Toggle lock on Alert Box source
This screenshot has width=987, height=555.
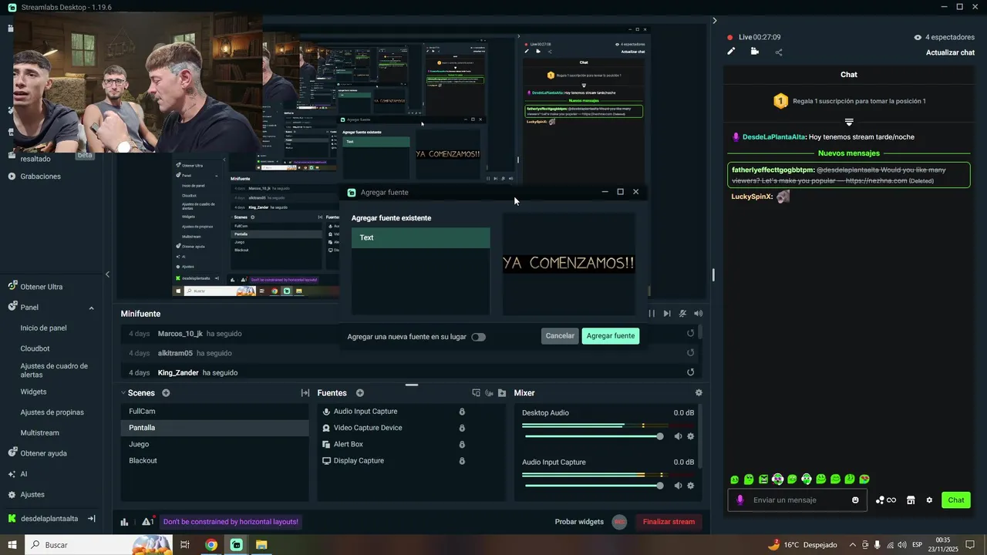point(462,445)
